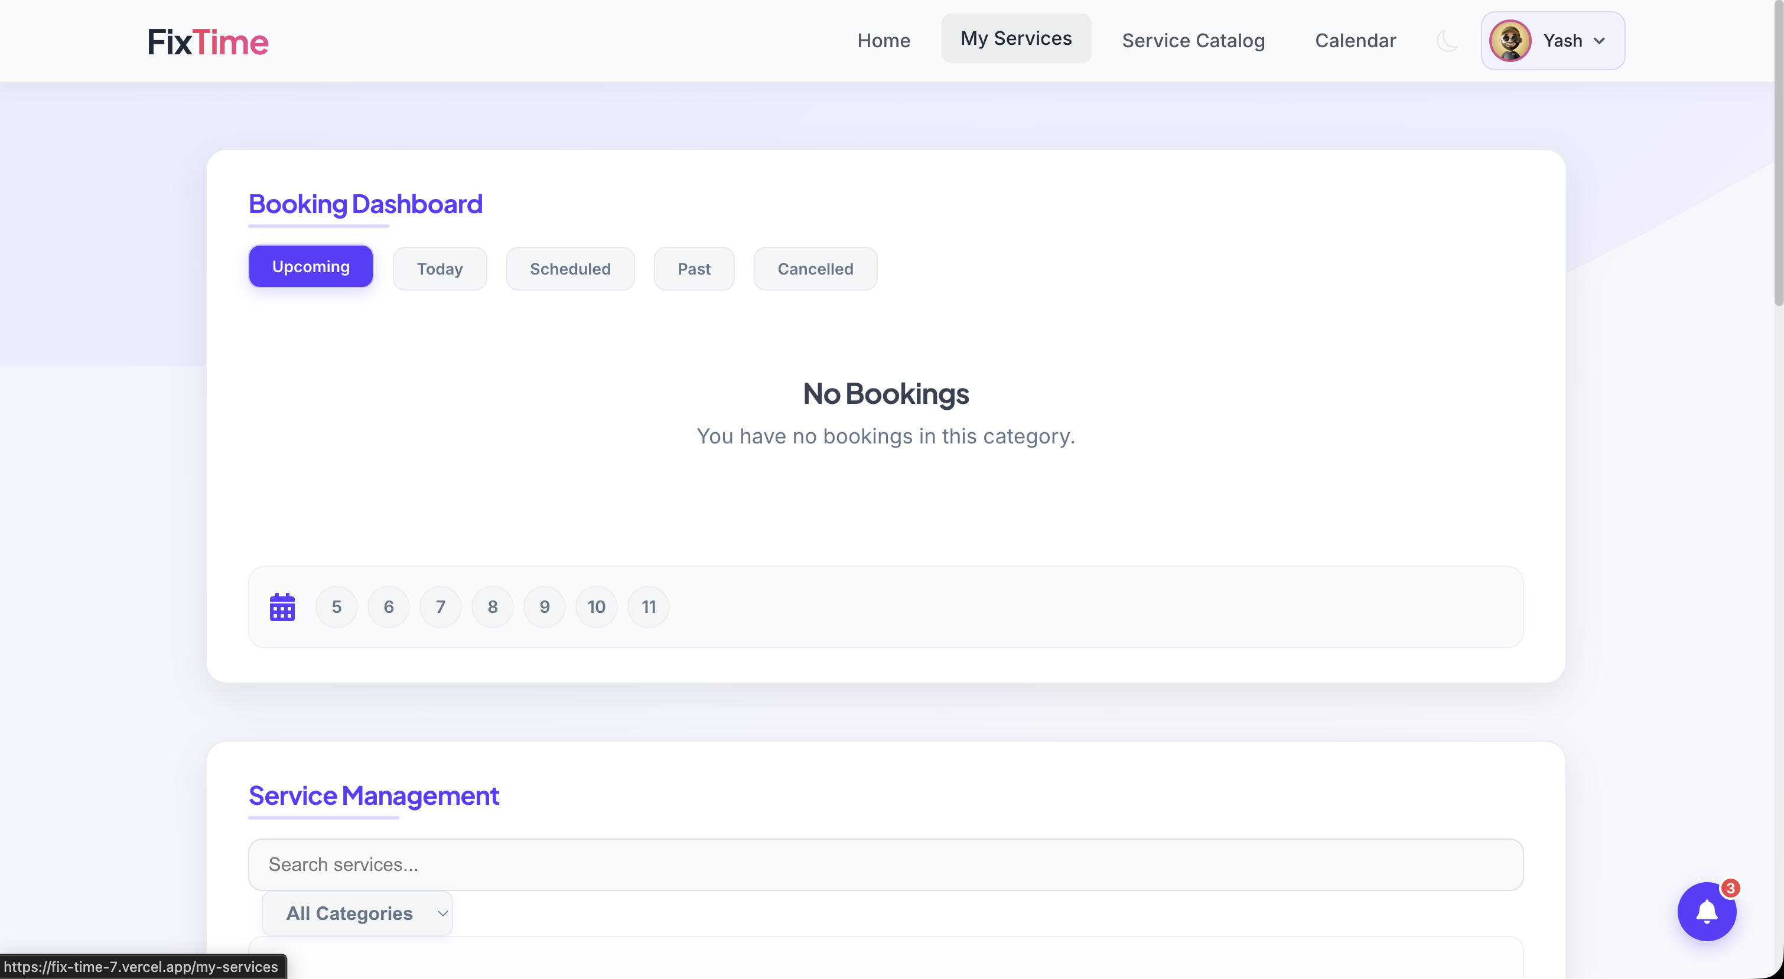Open the Cancelled bookings list
Viewport: 1784px width, 979px height.
pyautogui.click(x=815, y=269)
